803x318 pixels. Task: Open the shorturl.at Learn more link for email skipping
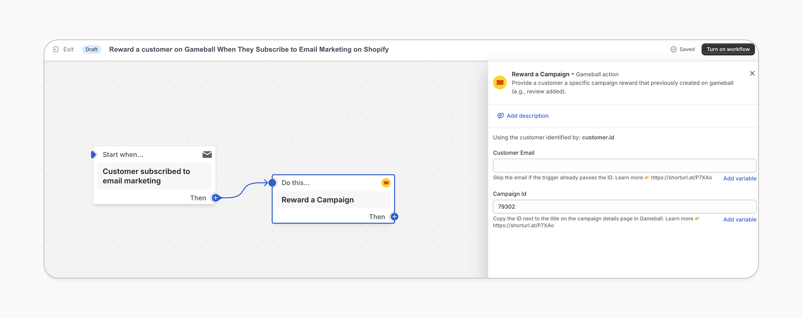click(x=681, y=178)
